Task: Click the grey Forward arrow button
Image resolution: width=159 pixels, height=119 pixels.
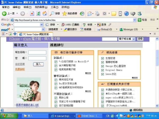Action: coord(23,13)
